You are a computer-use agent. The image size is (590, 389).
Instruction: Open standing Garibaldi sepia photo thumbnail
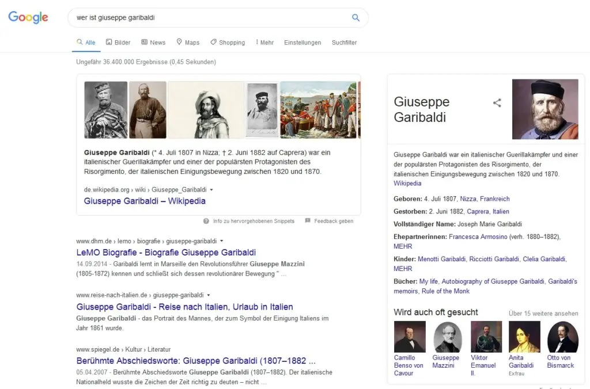[147, 110]
